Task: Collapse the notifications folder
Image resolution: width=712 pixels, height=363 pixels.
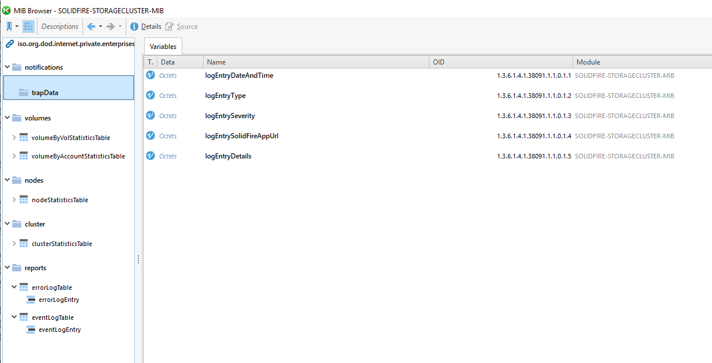Action: coord(7,67)
